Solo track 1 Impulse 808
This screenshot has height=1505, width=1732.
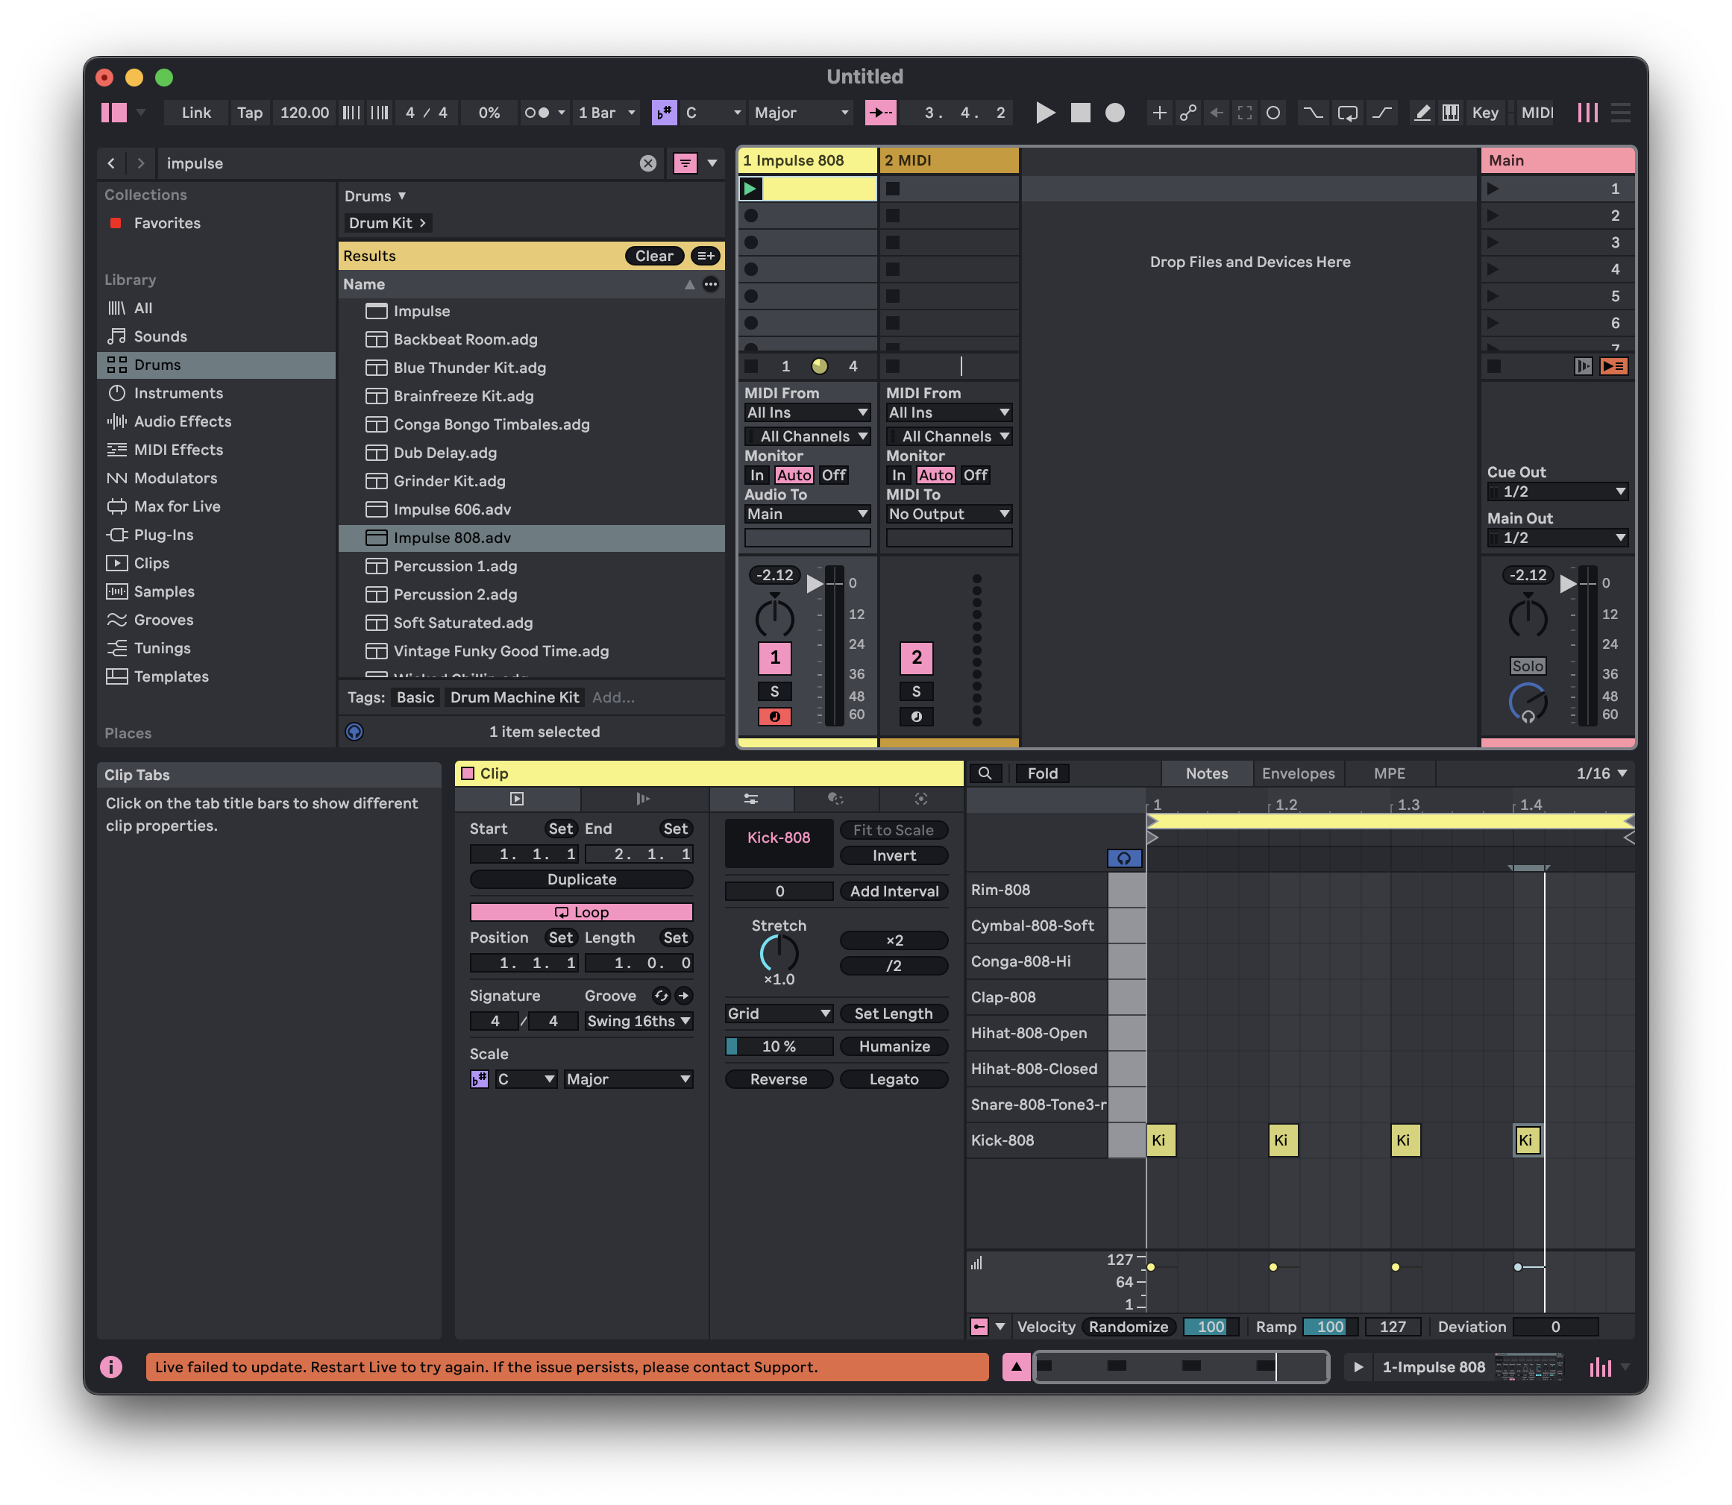tap(774, 691)
